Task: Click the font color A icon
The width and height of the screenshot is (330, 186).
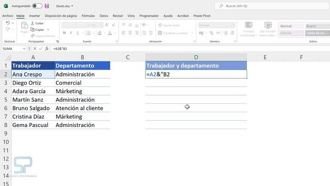Action: (x=110, y=33)
